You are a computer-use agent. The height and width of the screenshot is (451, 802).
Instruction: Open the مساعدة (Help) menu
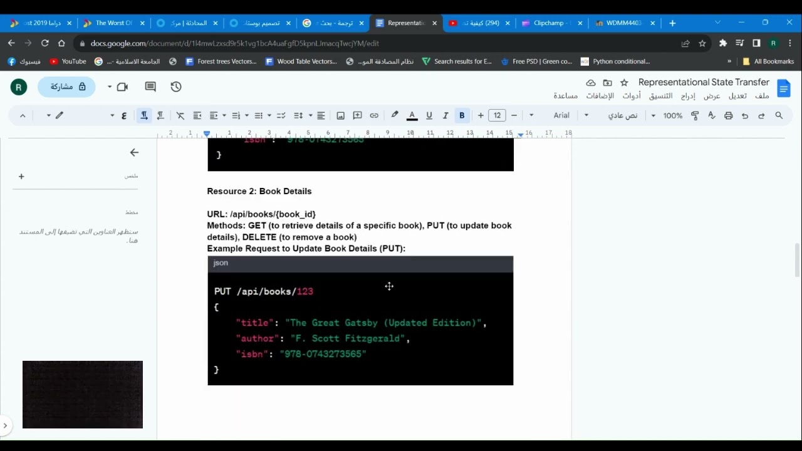(x=565, y=96)
